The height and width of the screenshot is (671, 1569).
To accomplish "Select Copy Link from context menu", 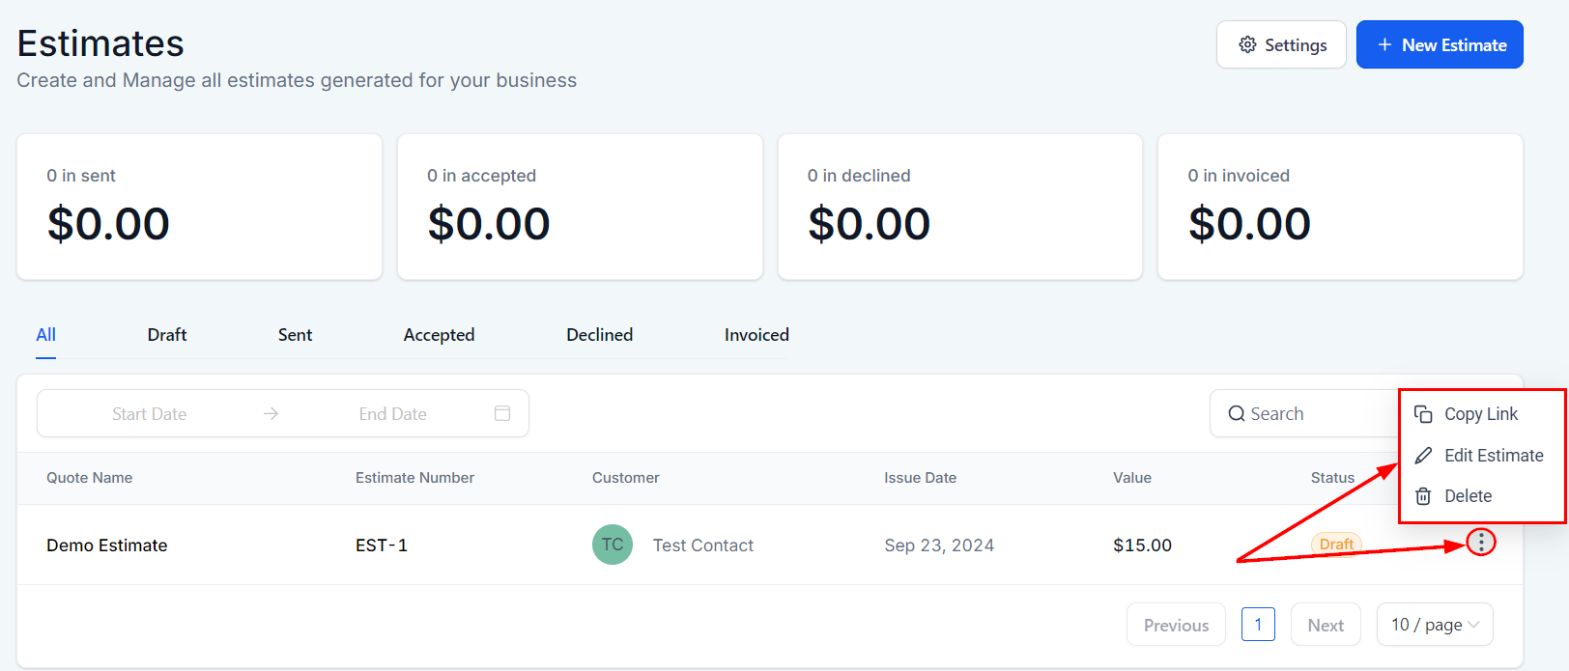I will (x=1481, y=414).
